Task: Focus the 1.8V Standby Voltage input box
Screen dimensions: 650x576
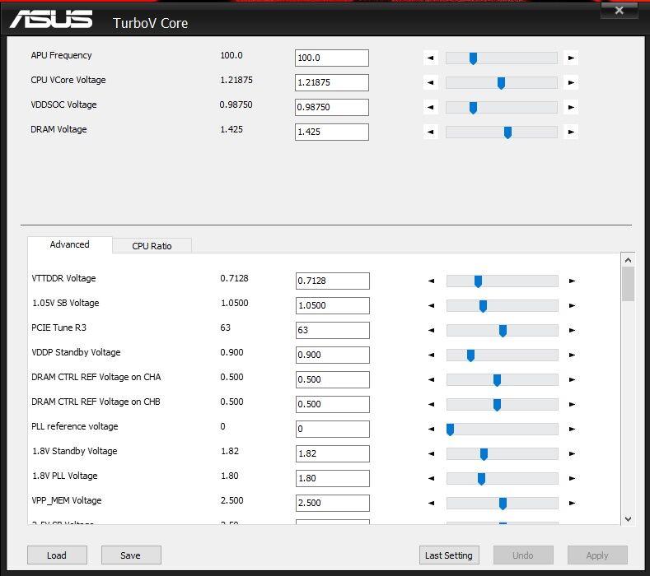Action: pos(333,454)
